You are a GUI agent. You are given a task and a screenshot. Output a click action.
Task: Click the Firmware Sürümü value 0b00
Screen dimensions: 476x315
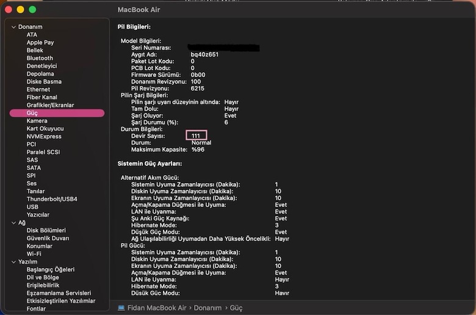point(198,75)
